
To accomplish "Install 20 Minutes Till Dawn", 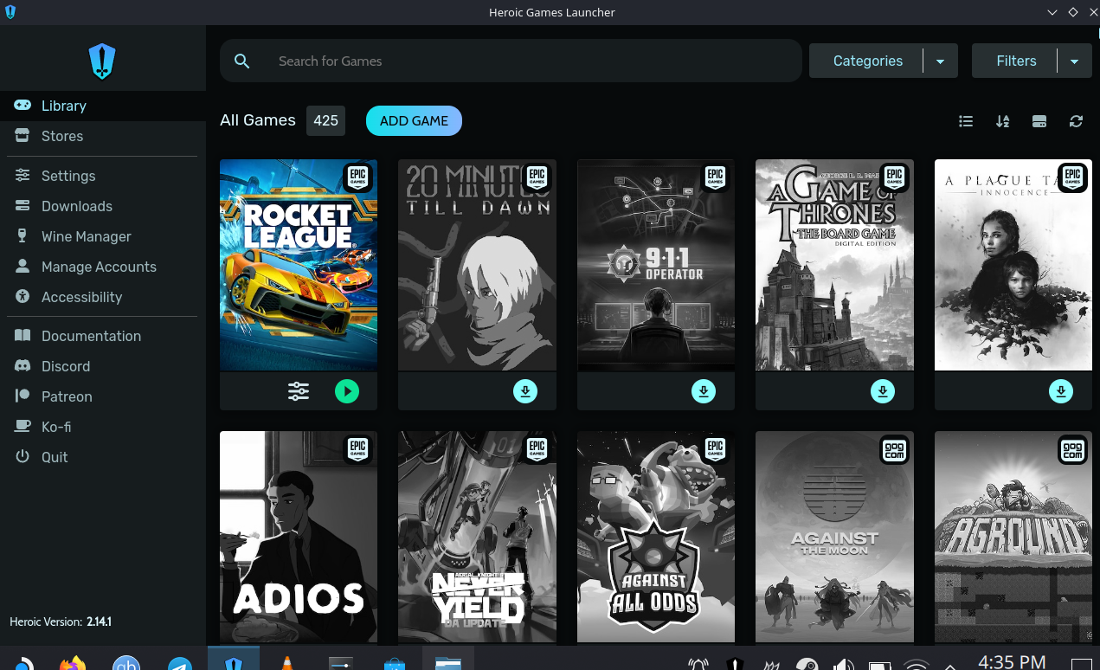I will click(524, 391).
